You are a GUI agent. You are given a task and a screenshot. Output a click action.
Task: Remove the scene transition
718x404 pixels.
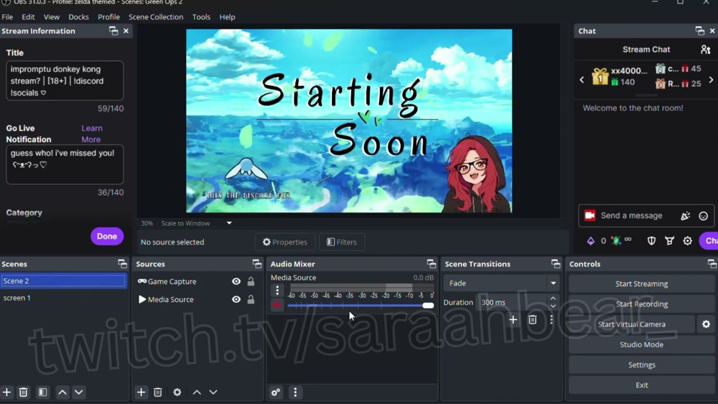click(532, 320)
